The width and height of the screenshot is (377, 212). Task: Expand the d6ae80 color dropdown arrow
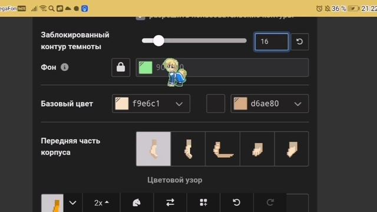pos(297,104)
